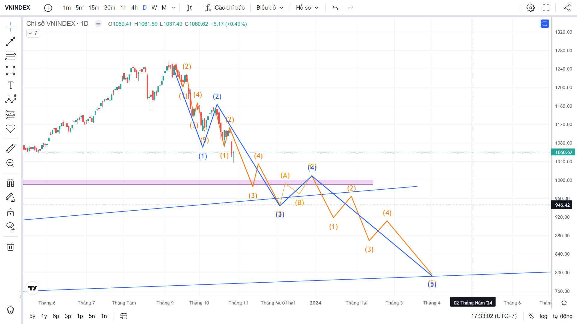The image size is (577, 324).
Task: Collapse the 7 objects legend expander
Action: [33, 33]
